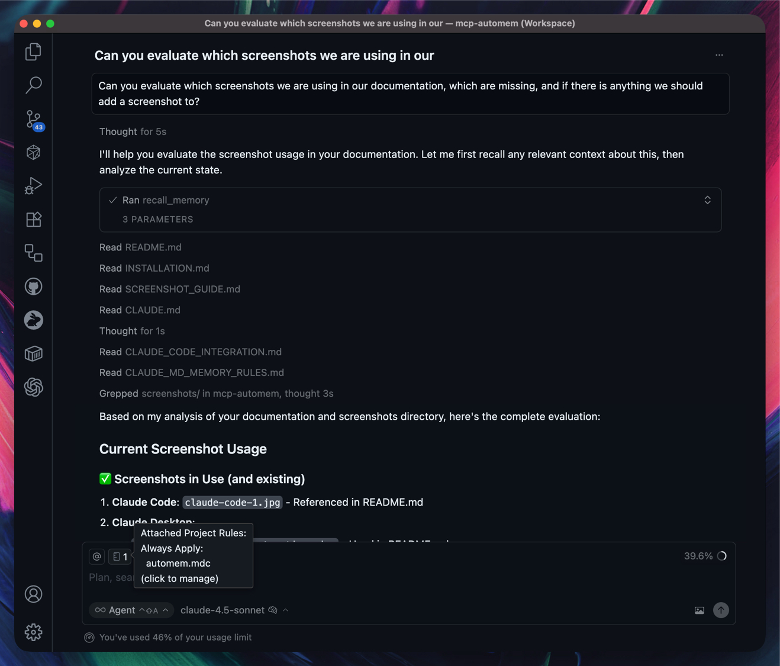Open the Search panel
This screenshot has height=666, width=780.
click(34, 85)
